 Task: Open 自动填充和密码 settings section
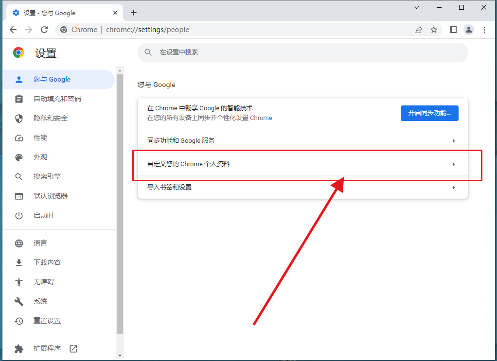tap(57, 99)
